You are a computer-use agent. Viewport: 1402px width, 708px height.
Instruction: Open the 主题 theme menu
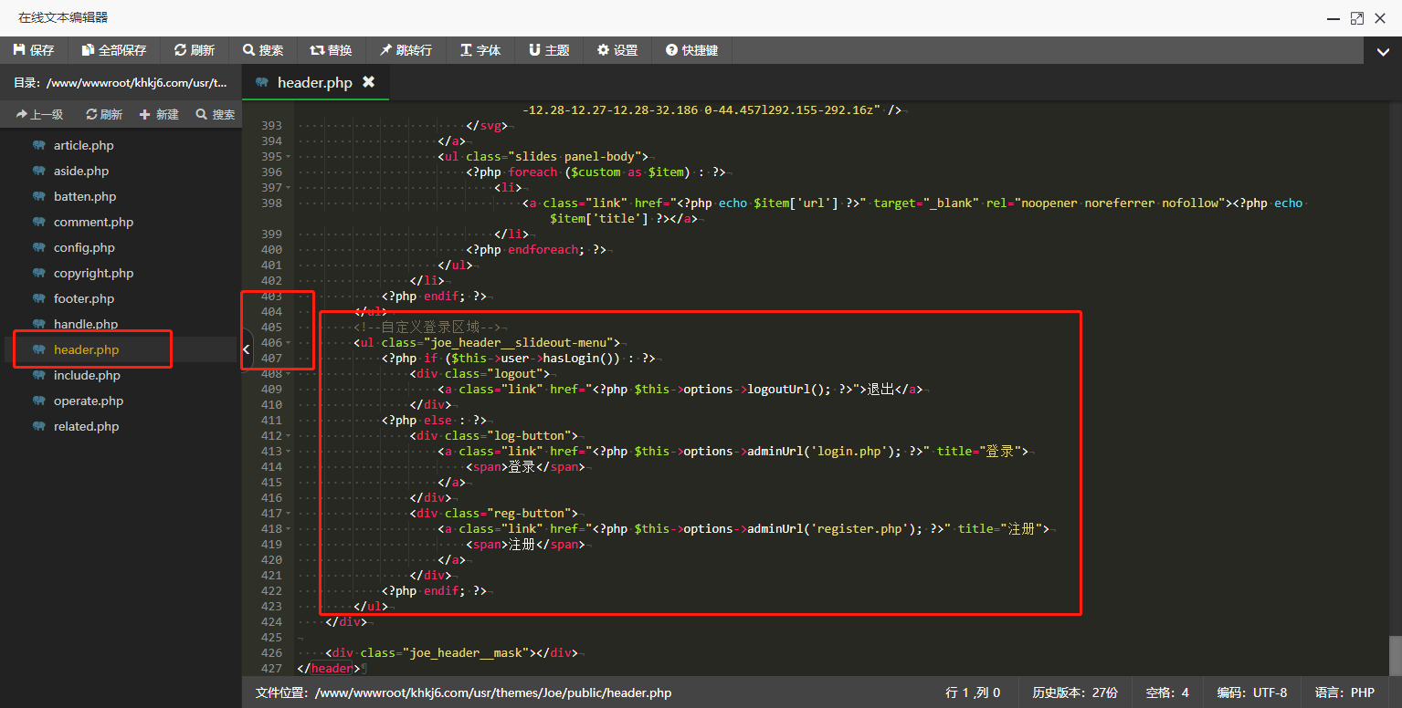[549, 50]
